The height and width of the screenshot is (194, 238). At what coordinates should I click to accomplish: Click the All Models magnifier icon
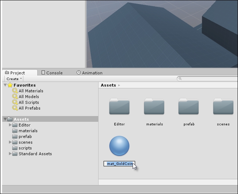click(15, 97)
